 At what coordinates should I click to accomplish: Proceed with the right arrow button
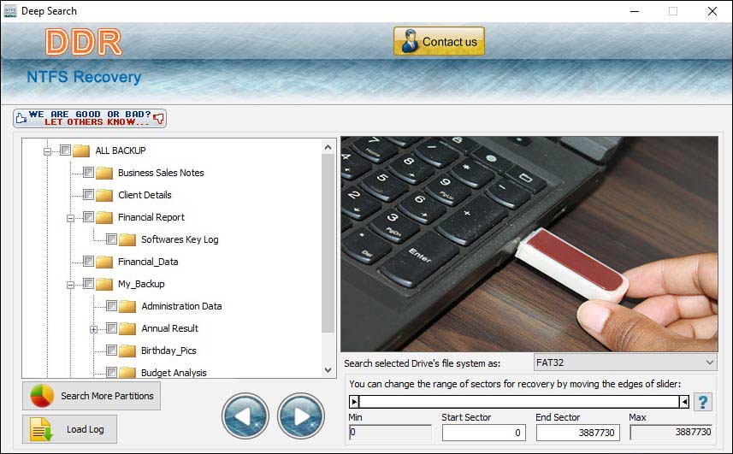[301, 416]
